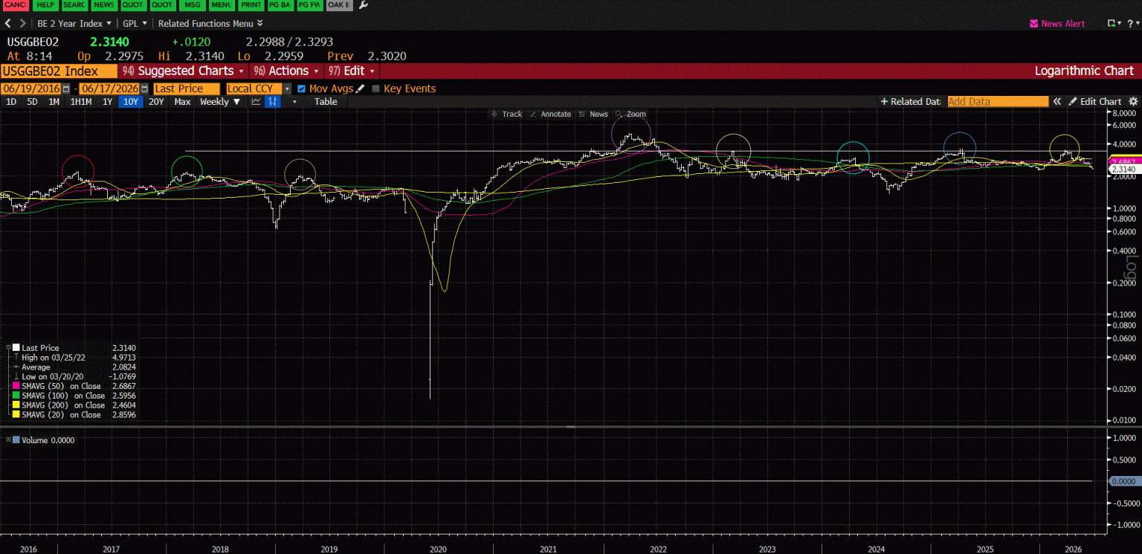Expand the Related Functions Menu
The image size is (1142, 554).
point(210,23)
